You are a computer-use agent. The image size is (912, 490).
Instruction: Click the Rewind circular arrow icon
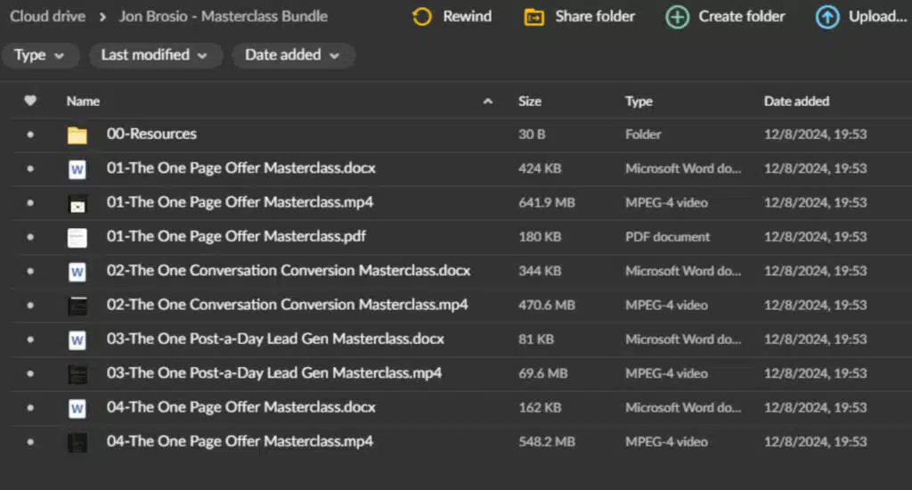pyautogui.click(x=422, y=17)
